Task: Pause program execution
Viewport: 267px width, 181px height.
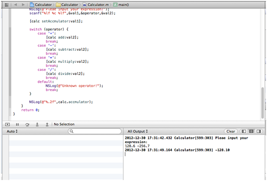Action: (17, 124)
